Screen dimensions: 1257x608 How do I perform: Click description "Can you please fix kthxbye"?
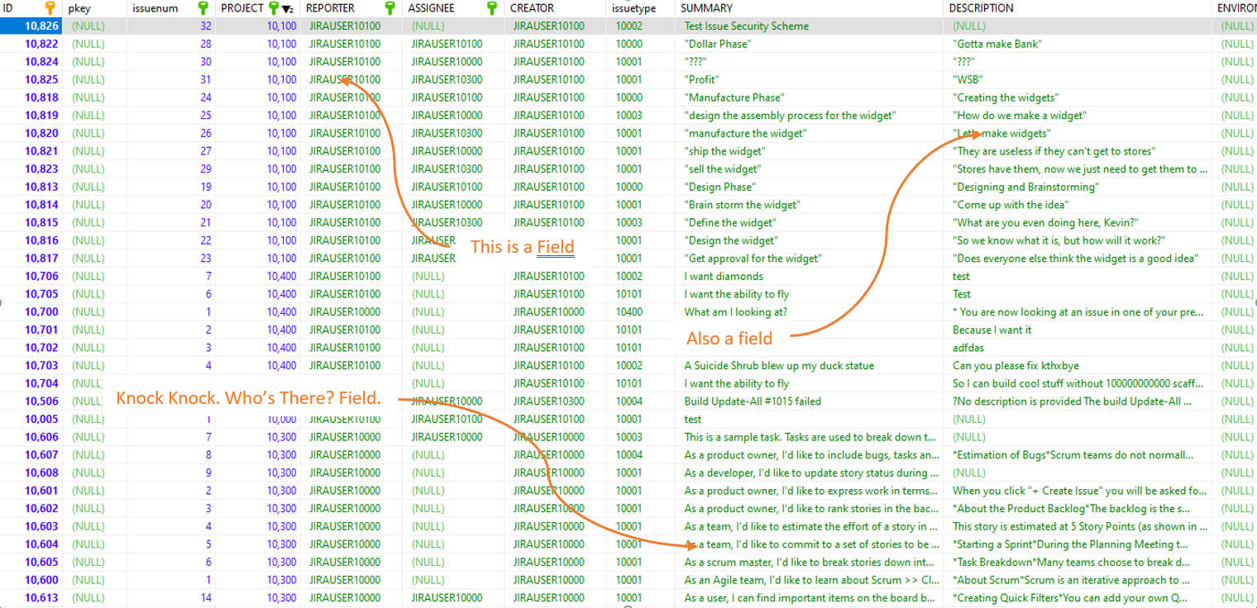point(1016,366)
